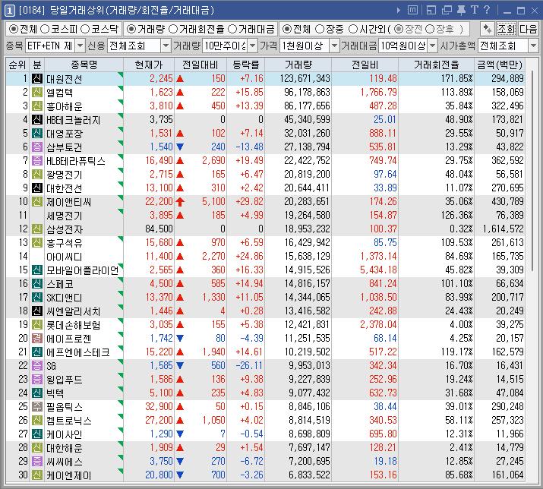Click the 신 badge icon next to 삼성전자
Screen dimensions: 543x489
37,229
